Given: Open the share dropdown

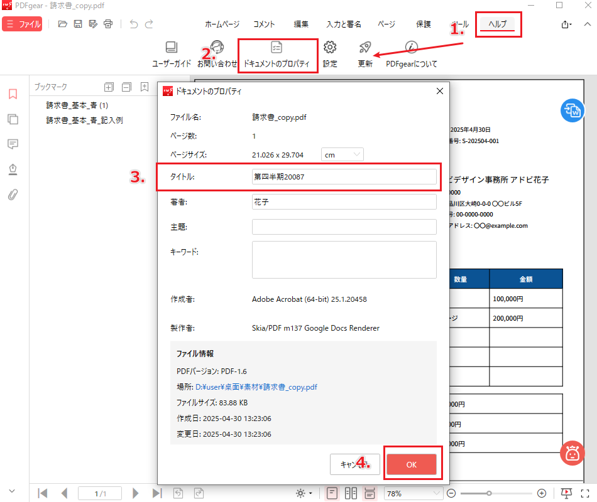Looking at the screenshot, I should pos(566,24).
